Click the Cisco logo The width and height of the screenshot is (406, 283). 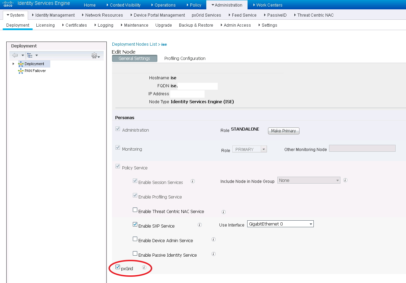point(8,3)
